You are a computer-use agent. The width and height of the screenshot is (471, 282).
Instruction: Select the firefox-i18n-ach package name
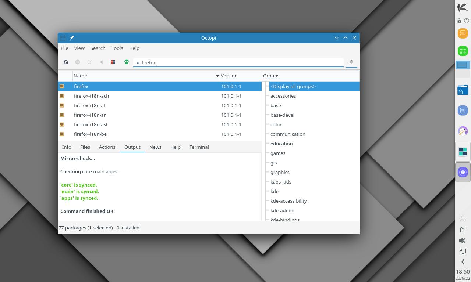(x=91, y=96)
